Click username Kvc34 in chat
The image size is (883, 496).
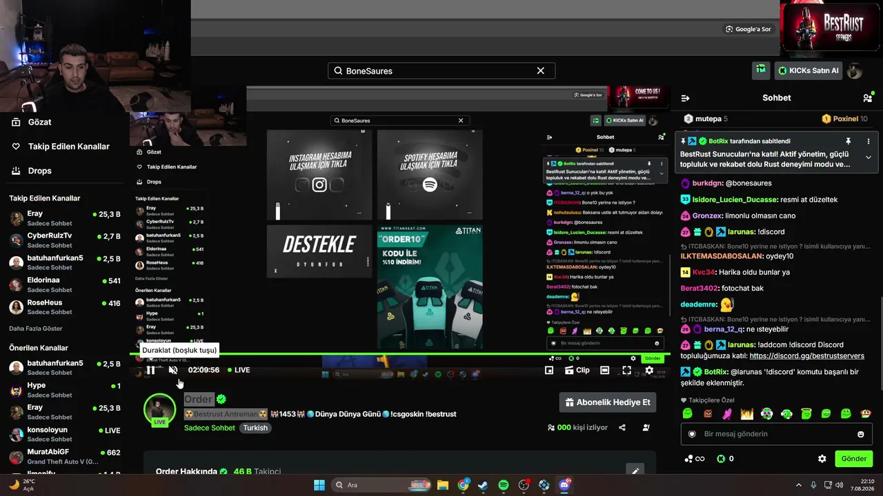tap(704, 272)
